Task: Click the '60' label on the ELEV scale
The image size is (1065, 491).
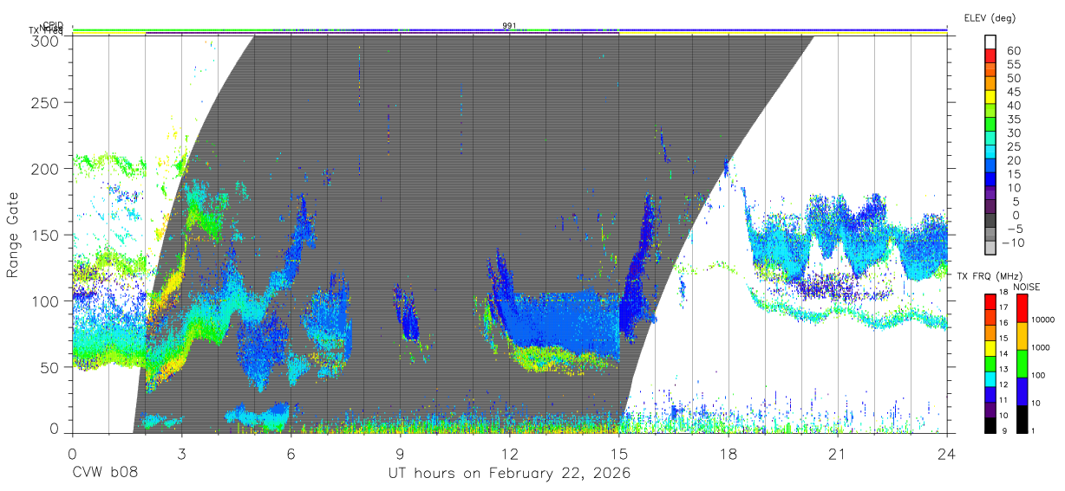Action: pyautogui.click(x=1013, y=50)
